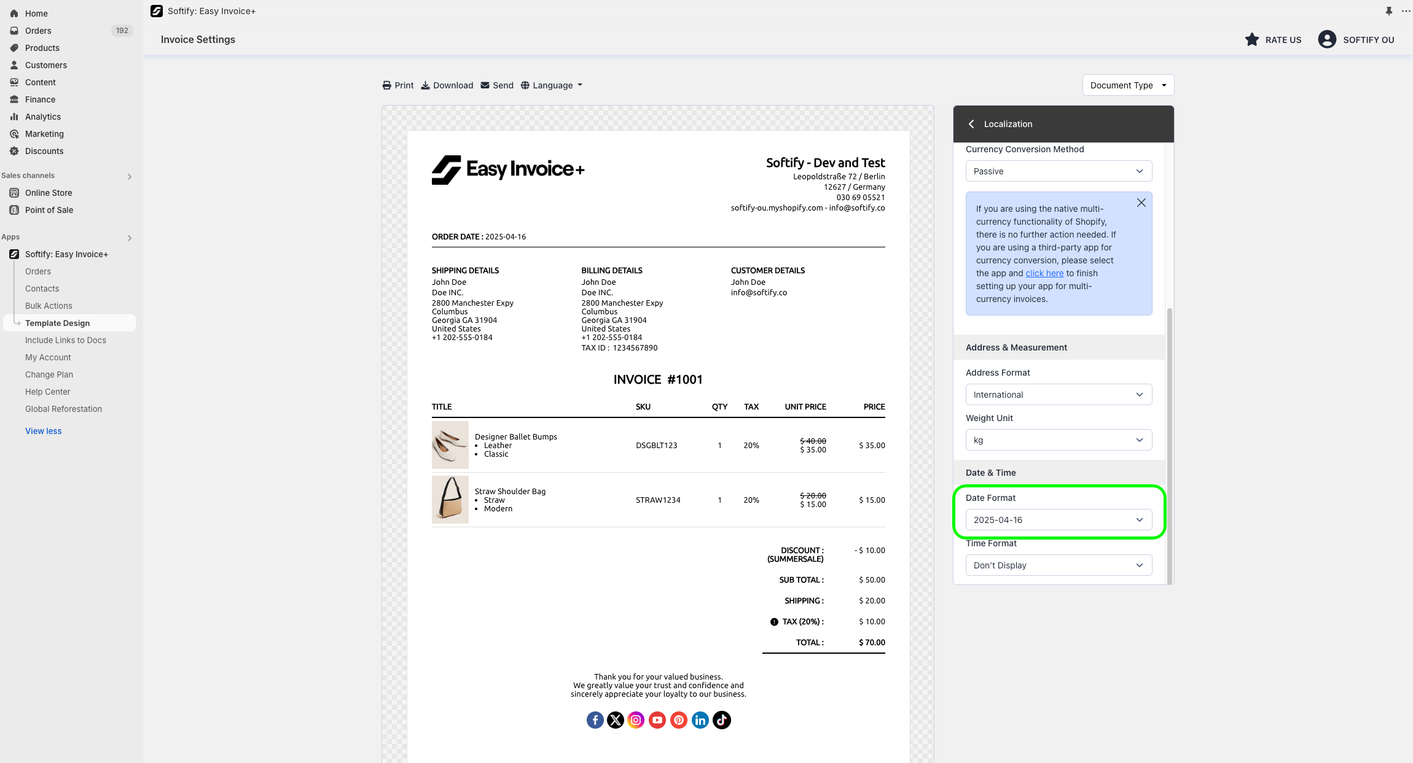
Task: Open the Weight Unit kg dropdown
Action: pyautogui.click(x=1058, y=440)
